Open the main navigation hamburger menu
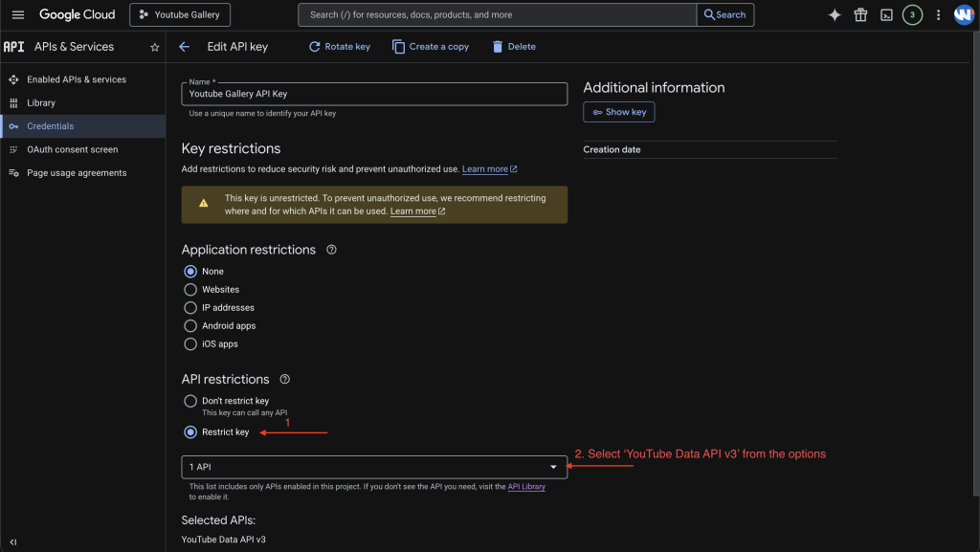 tap(18, 14)
